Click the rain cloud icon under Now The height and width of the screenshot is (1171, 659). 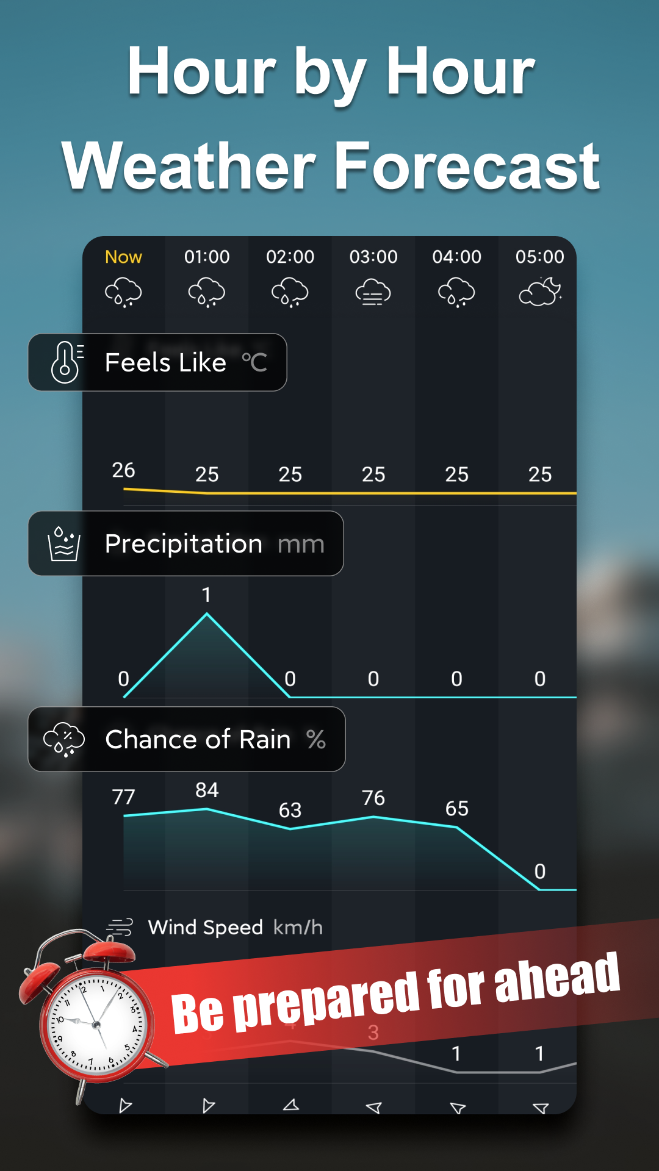(124, 292)
